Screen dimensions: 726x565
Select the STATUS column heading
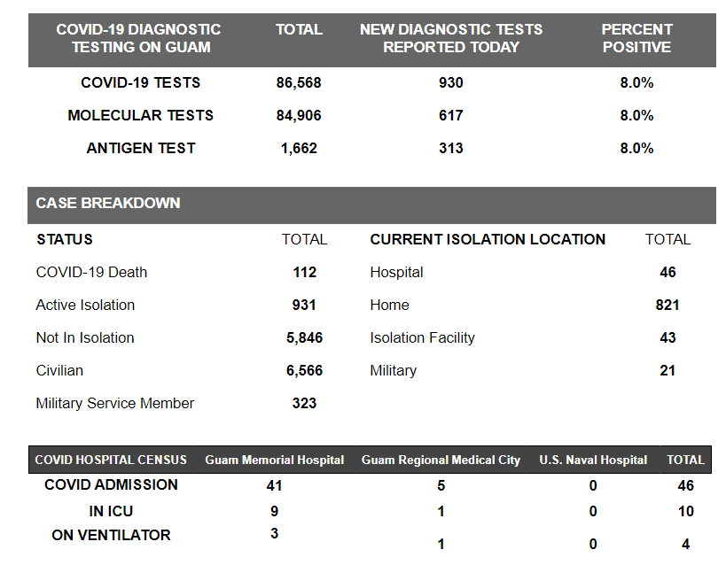coord(65,239)
